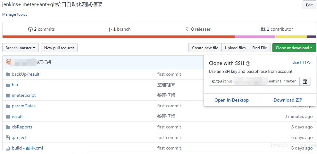Open the backUp/result folder link
317x154 pixels.
(25, 74)
